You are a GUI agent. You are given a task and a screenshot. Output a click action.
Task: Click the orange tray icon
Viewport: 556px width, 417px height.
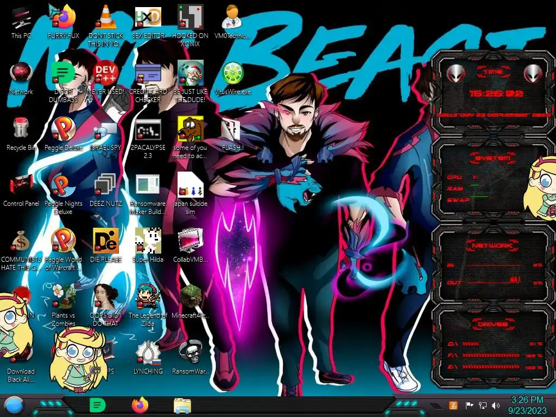click(x=453, y=405)
